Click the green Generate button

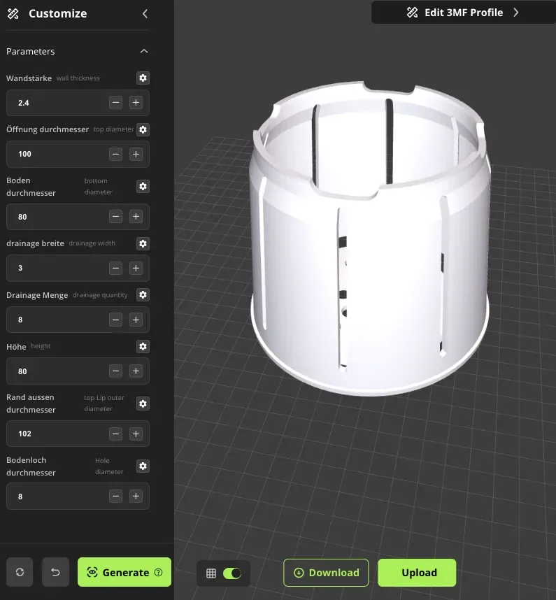(124, 572)
